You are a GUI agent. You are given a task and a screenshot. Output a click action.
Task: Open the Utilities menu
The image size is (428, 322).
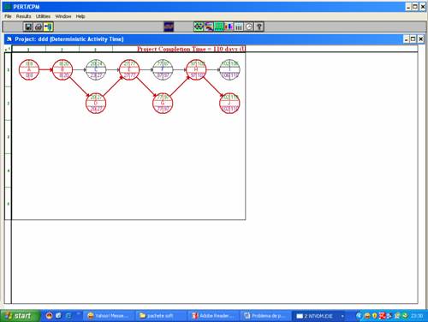click(43, 16)
